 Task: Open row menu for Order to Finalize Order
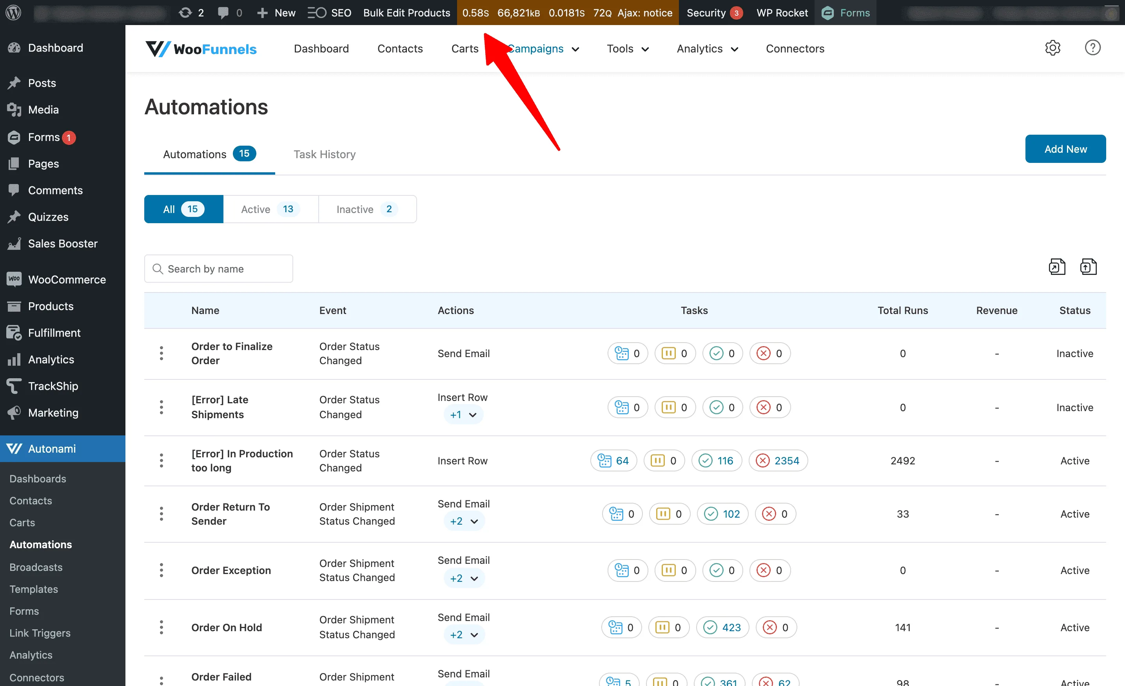(x=161, y=353)
